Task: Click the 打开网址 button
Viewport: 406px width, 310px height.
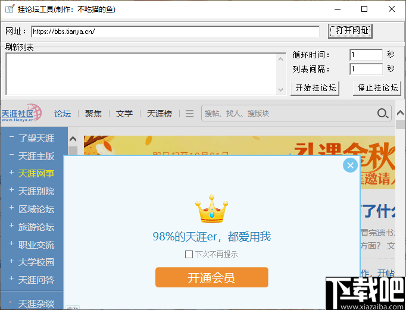Action: (x=350, y=31)
